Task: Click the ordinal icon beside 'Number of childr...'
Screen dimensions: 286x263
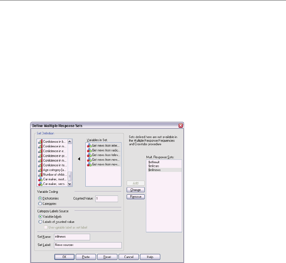Action: click(x=40, y=175)
